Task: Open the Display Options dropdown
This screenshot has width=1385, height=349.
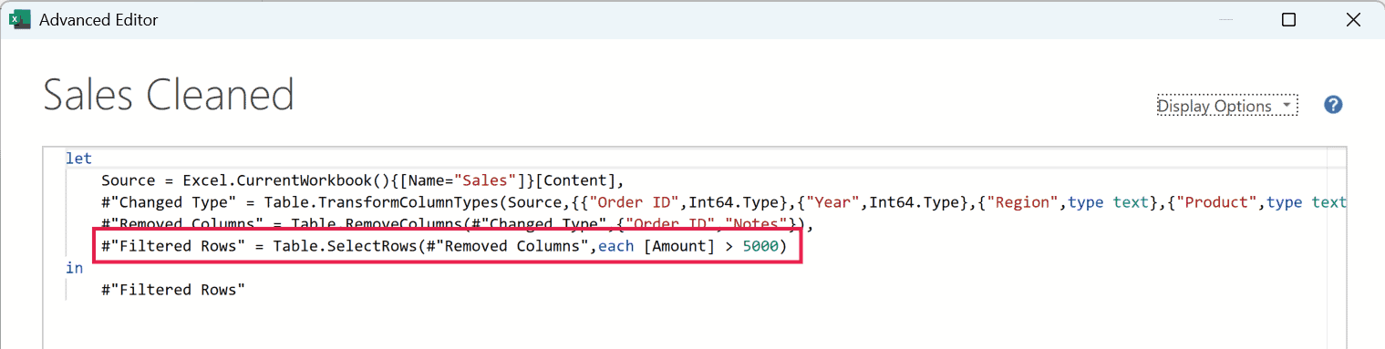Action: click(x=1227, y=106)
